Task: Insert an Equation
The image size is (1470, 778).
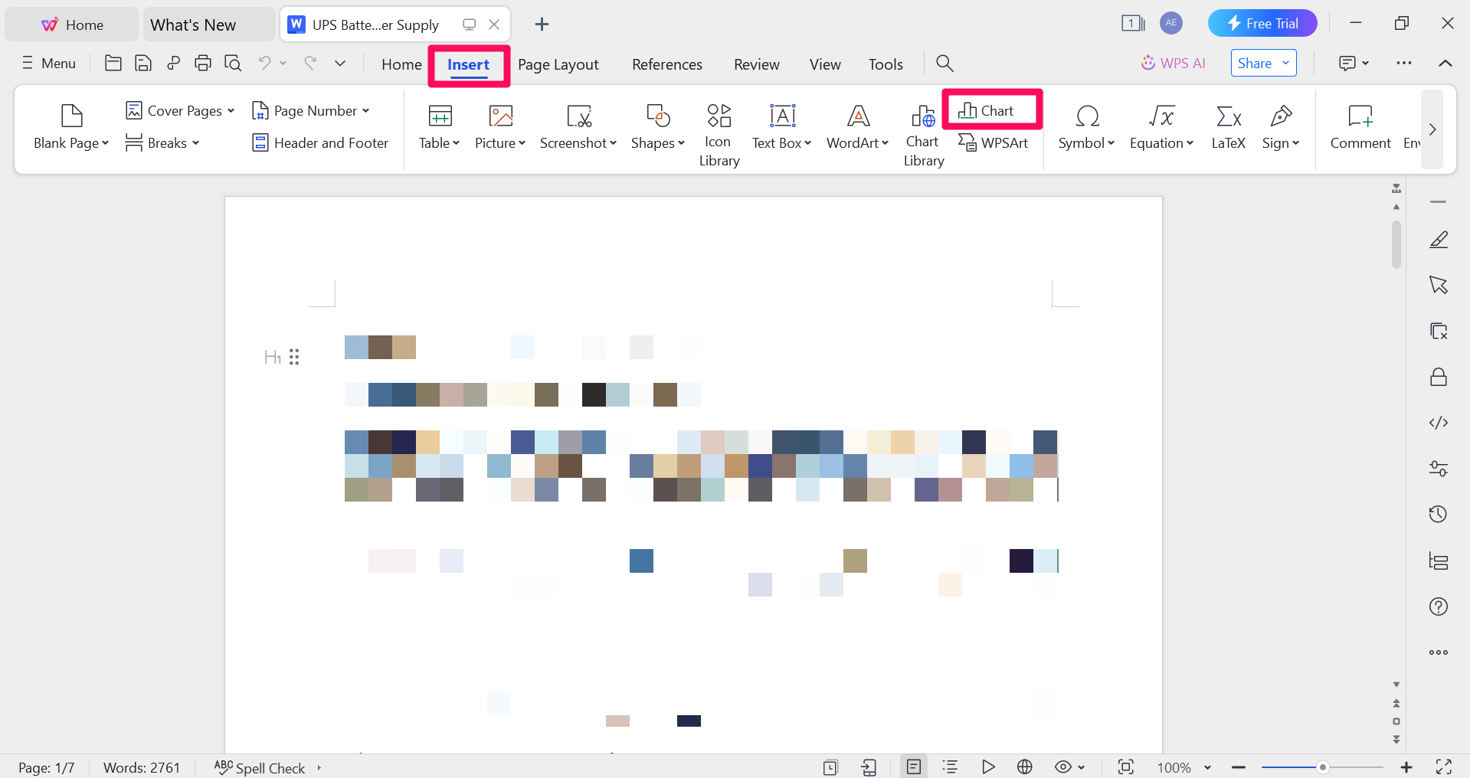Action: point(1160,126)
